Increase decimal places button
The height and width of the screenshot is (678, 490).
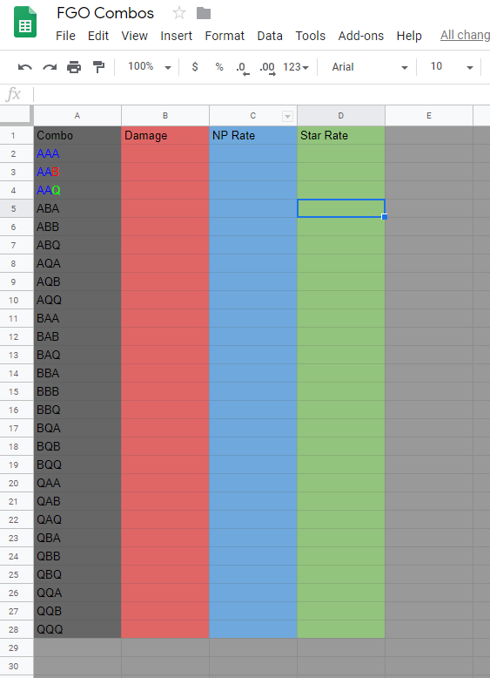coord(267,67)
